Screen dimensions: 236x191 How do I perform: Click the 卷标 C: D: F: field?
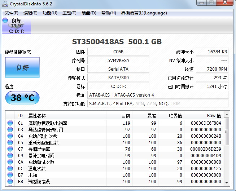[x=118, y=86]
